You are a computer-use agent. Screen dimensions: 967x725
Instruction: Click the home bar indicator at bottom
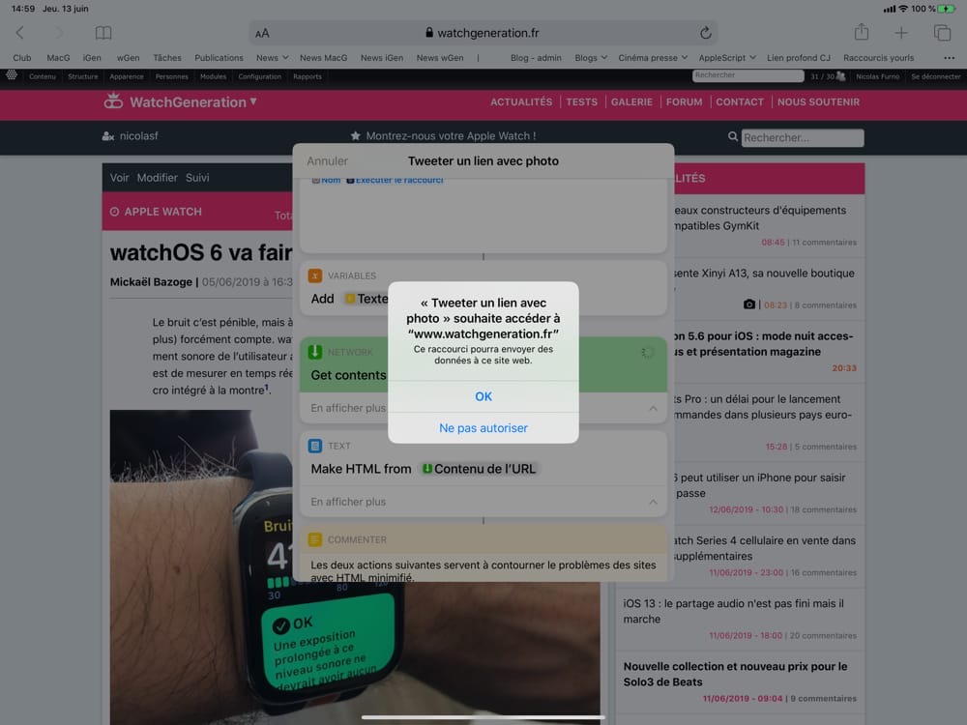(483, 717)
